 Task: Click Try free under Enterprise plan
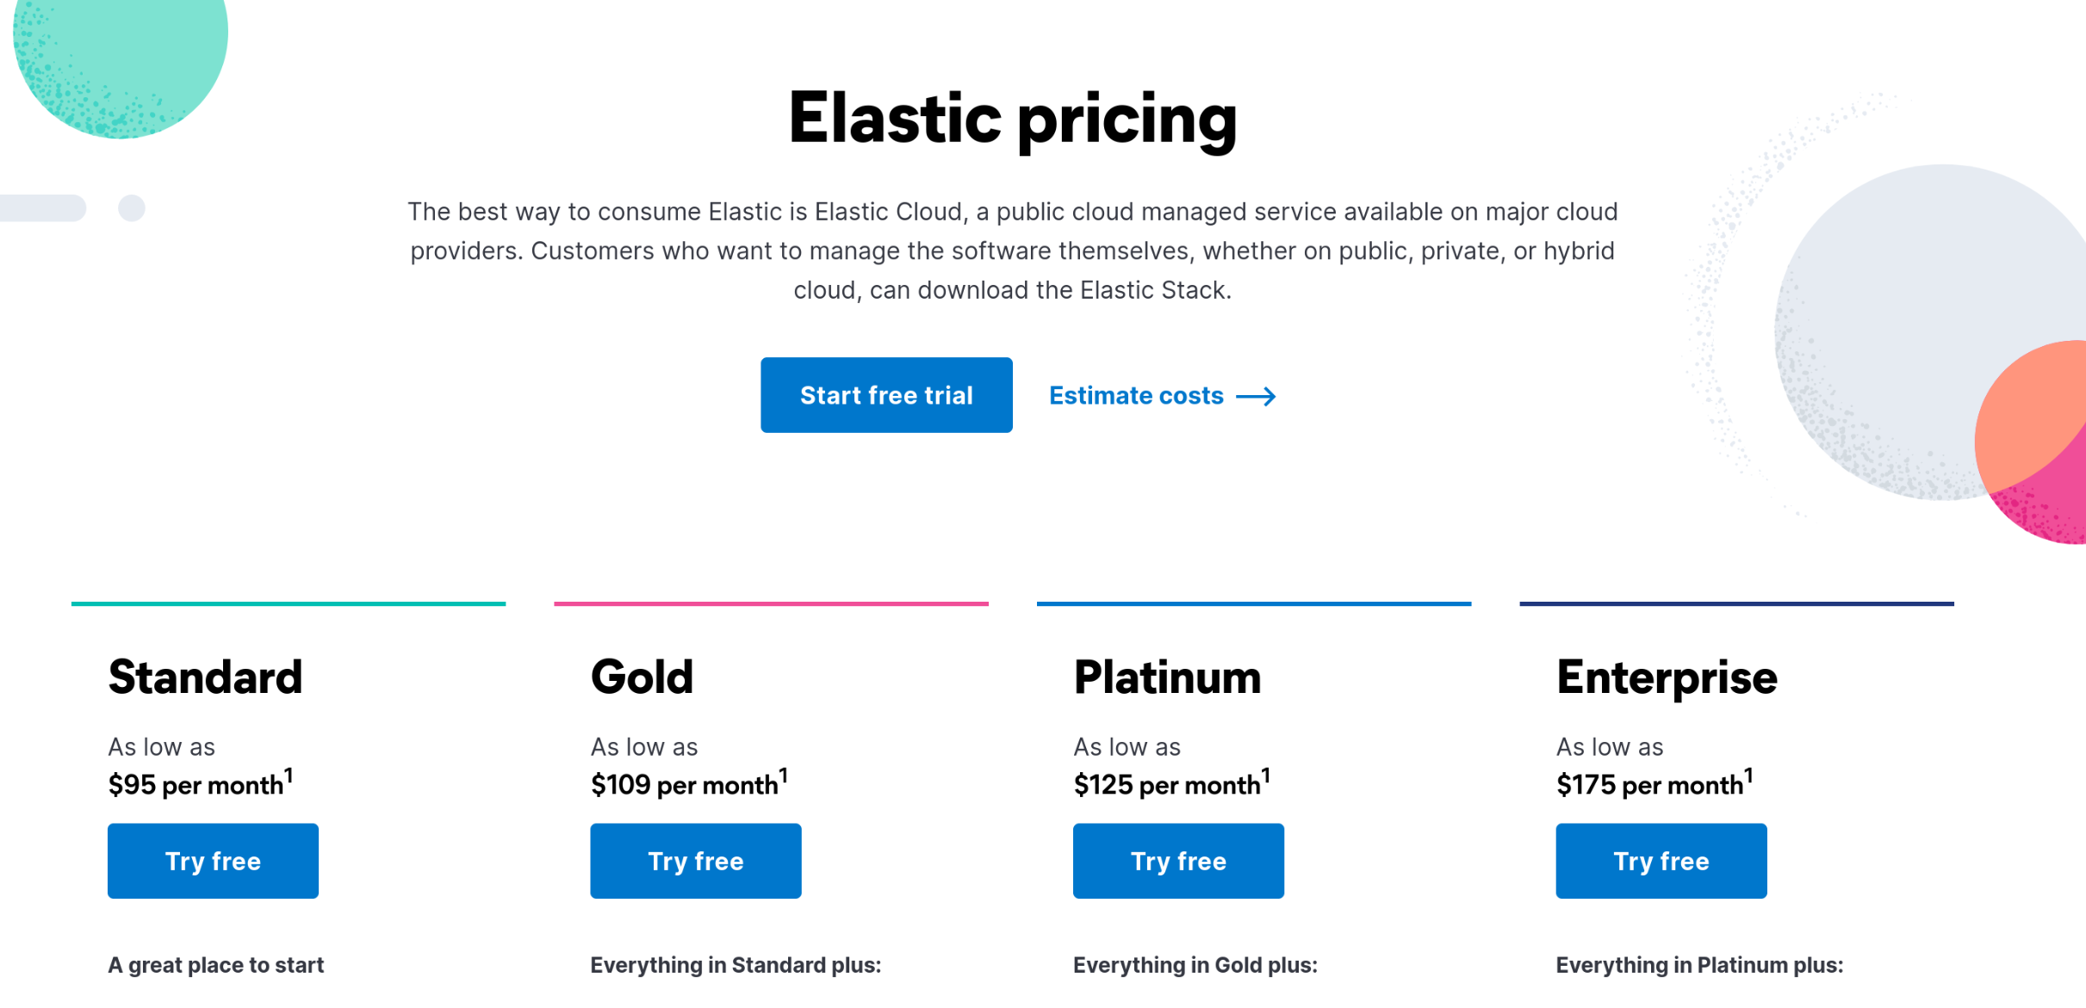[1661, 861]
